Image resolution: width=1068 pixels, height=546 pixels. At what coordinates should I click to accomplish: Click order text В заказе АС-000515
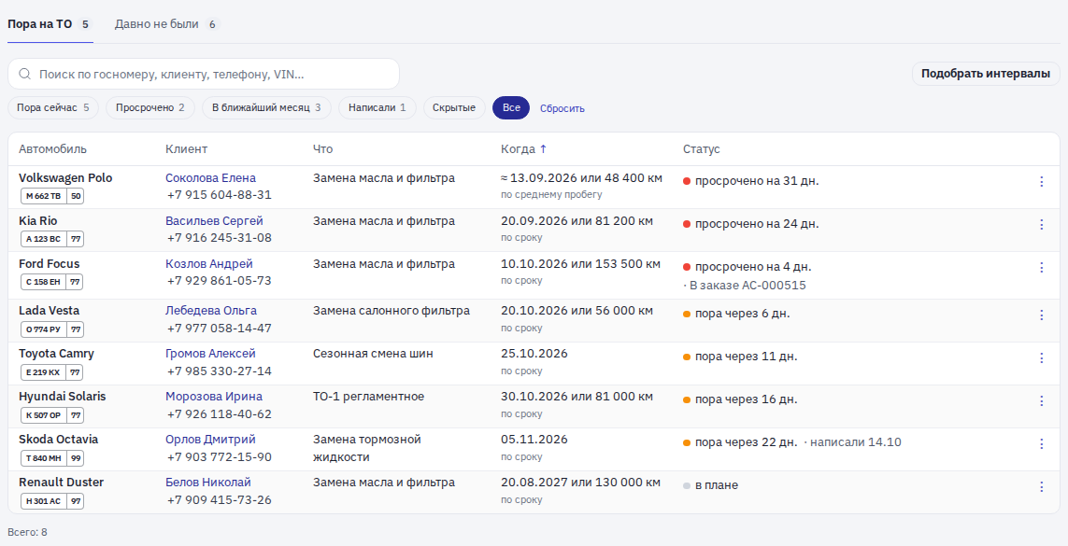coord(748,286)
